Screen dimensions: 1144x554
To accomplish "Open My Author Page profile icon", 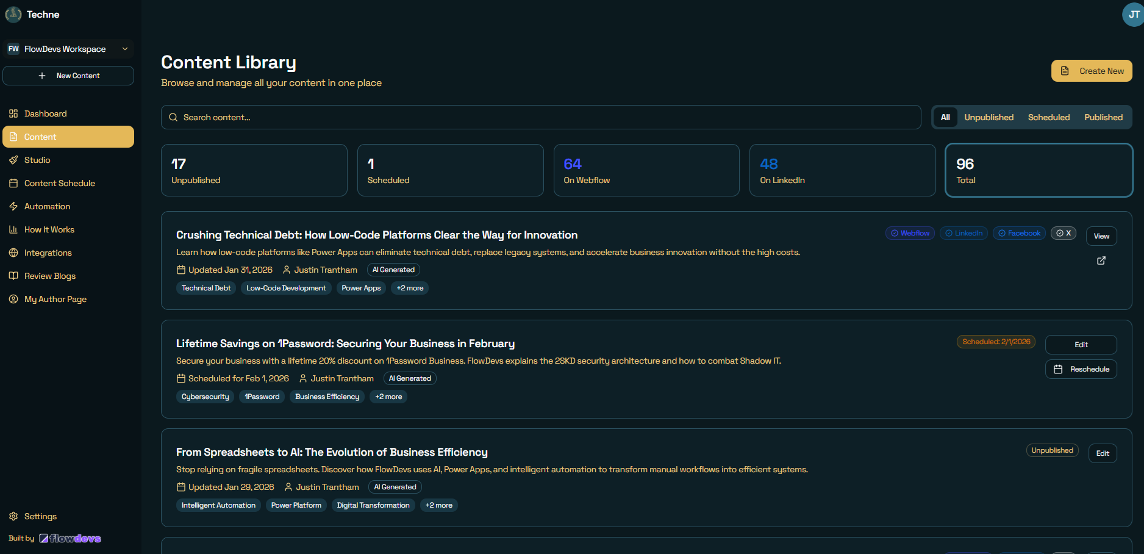I will [x=13, y=299].
